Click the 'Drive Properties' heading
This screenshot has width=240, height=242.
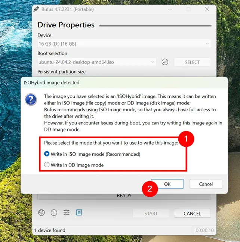(66, 25)
